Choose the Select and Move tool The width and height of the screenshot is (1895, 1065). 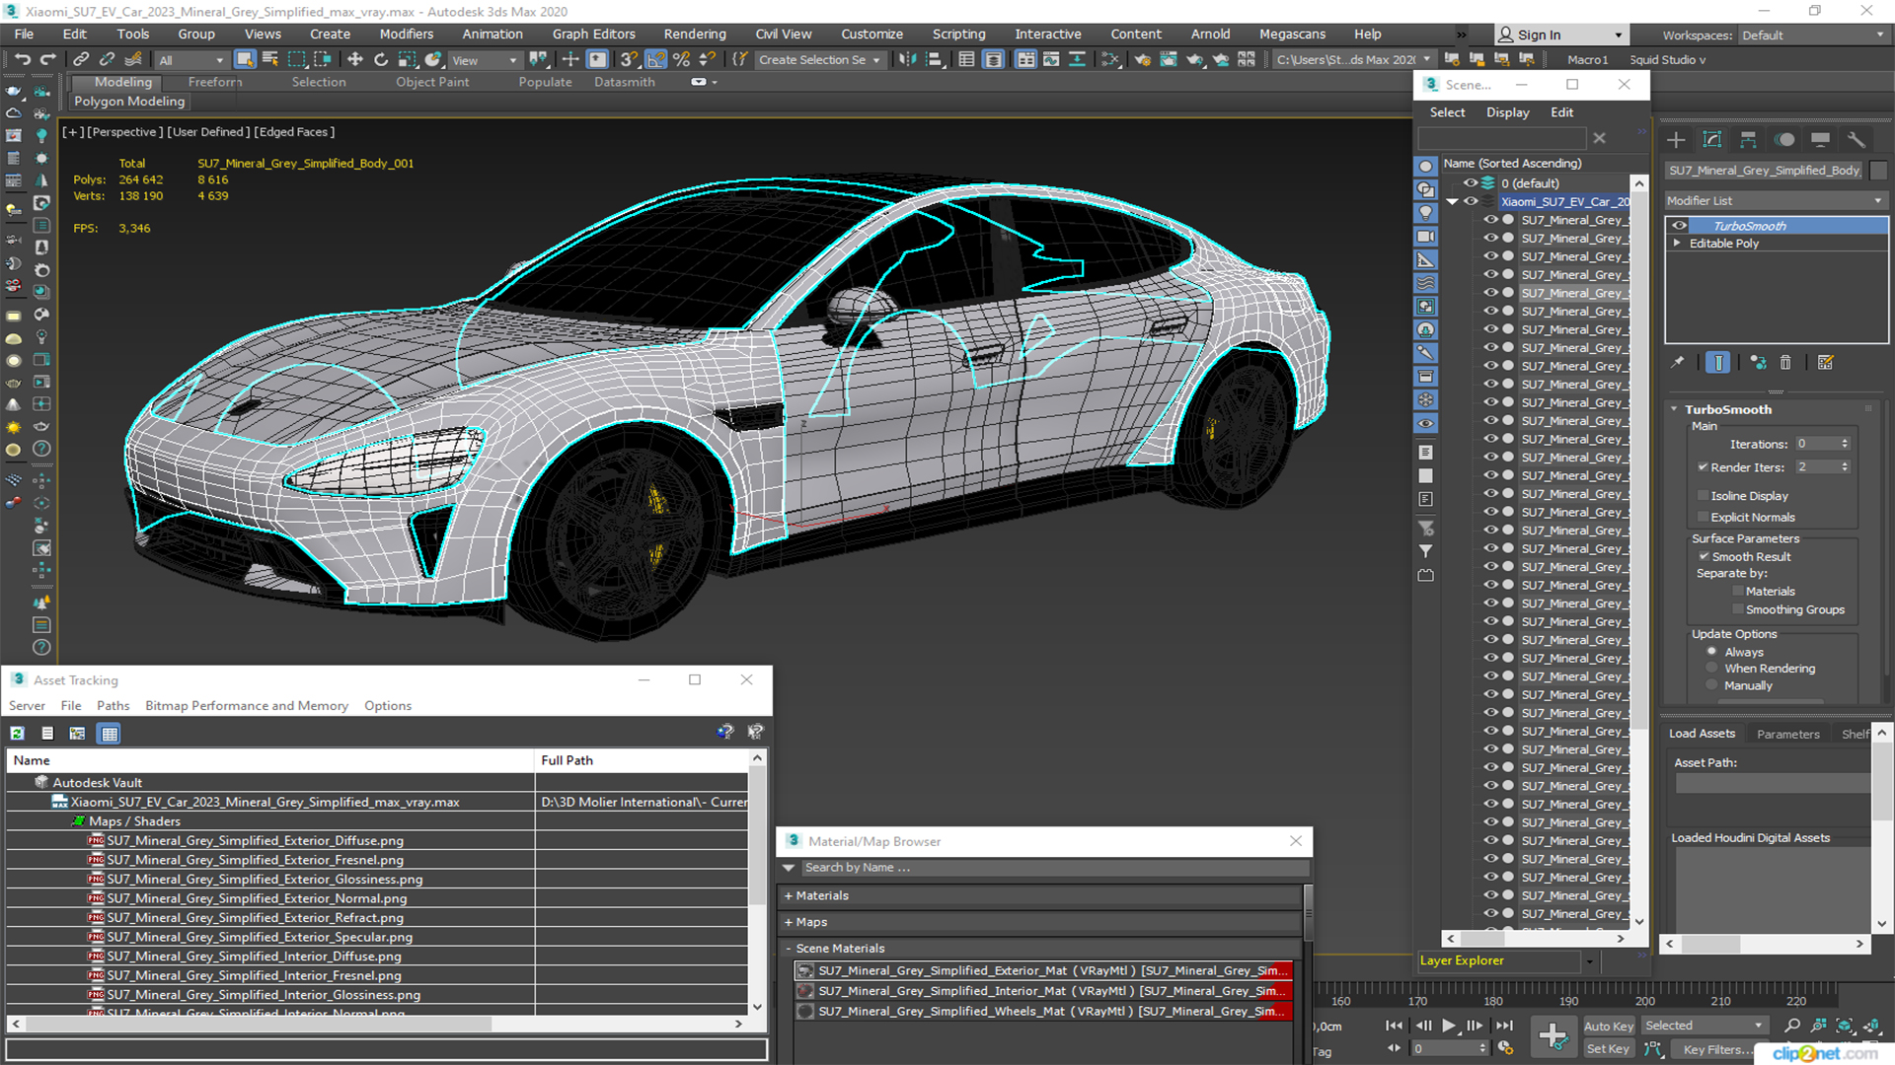[x=354, y=60]
